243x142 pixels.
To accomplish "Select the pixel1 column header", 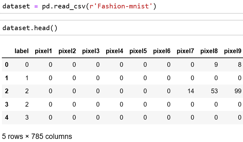I will 43,51.
